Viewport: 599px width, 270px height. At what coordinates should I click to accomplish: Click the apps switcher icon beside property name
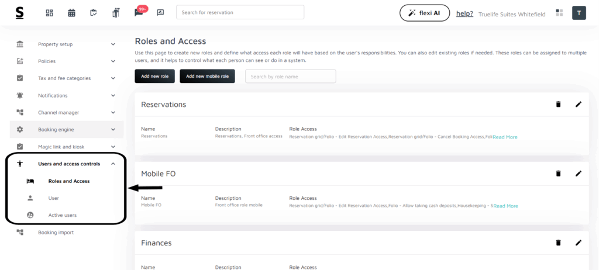[559, 13]
